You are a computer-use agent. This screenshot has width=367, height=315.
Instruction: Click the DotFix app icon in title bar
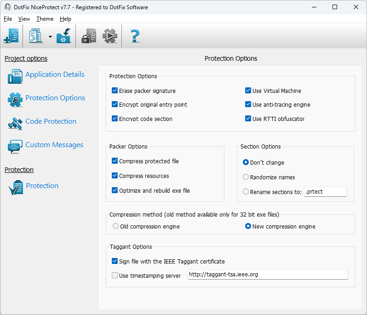(8, 7)
